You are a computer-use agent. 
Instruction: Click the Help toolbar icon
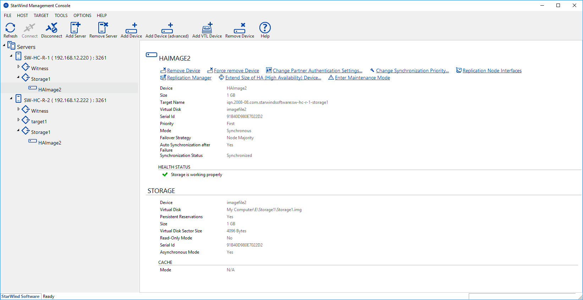pyautogui.click(x=265, y=28)
